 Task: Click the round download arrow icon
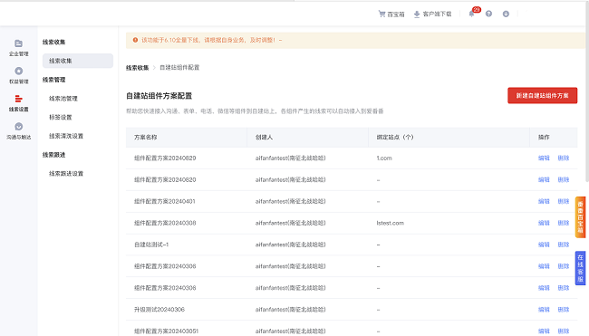506,14
